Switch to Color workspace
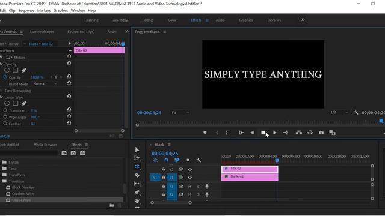The height and width of the screenshot is (216, 385). coord(172,20)
